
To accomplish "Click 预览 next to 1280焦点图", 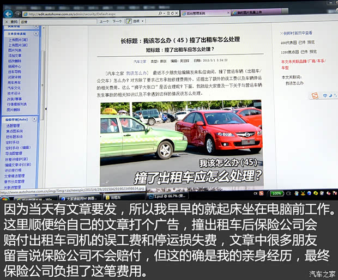I will coord(313,51).
